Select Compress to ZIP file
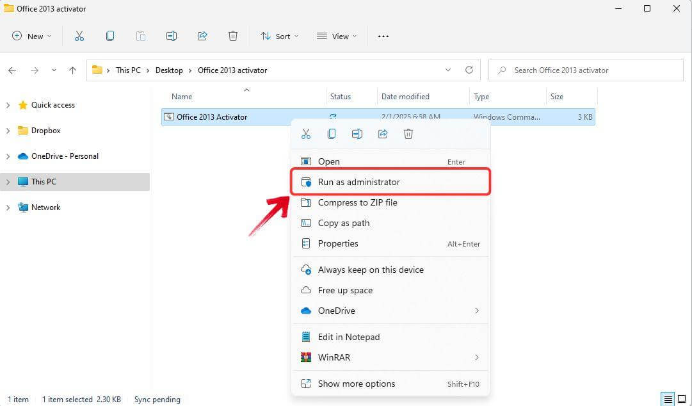Screen dimensions: 692x406 point(358,202)
